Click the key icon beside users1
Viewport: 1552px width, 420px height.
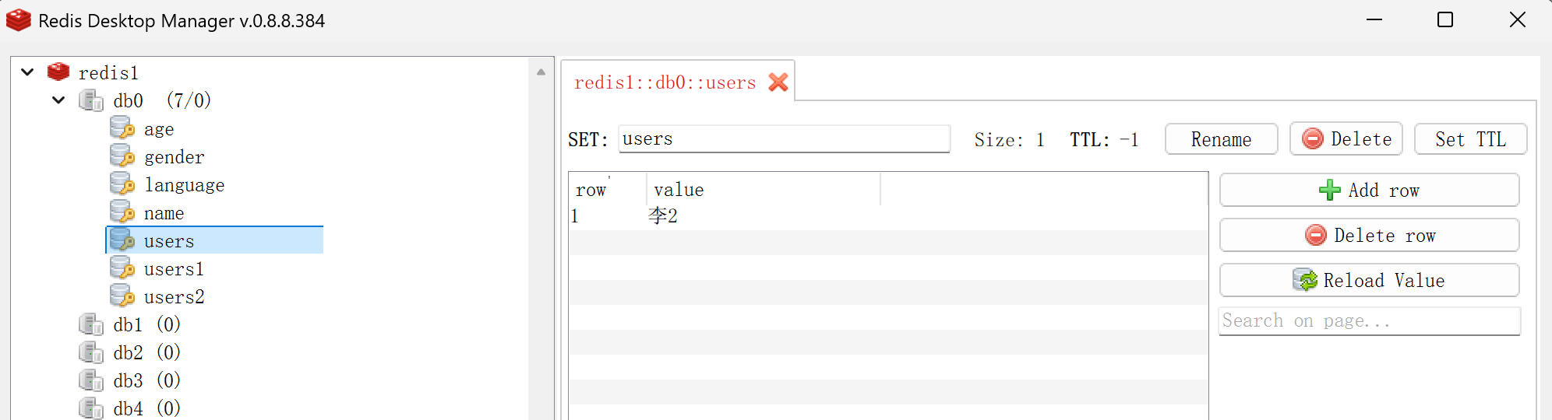122,268
